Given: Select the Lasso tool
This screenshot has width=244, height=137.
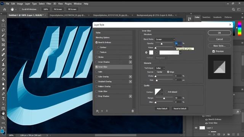Looking at the screenshot, I should pyautogui.click(x=3, y=30).
